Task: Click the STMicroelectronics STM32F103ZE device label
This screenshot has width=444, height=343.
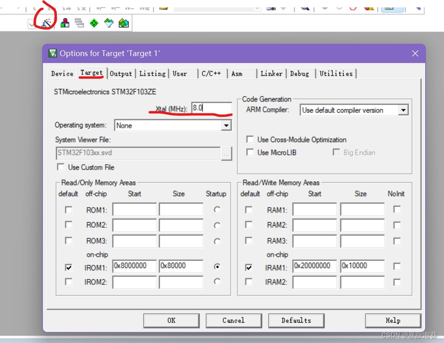Action: pyautogui.click(x=105, y=92)
